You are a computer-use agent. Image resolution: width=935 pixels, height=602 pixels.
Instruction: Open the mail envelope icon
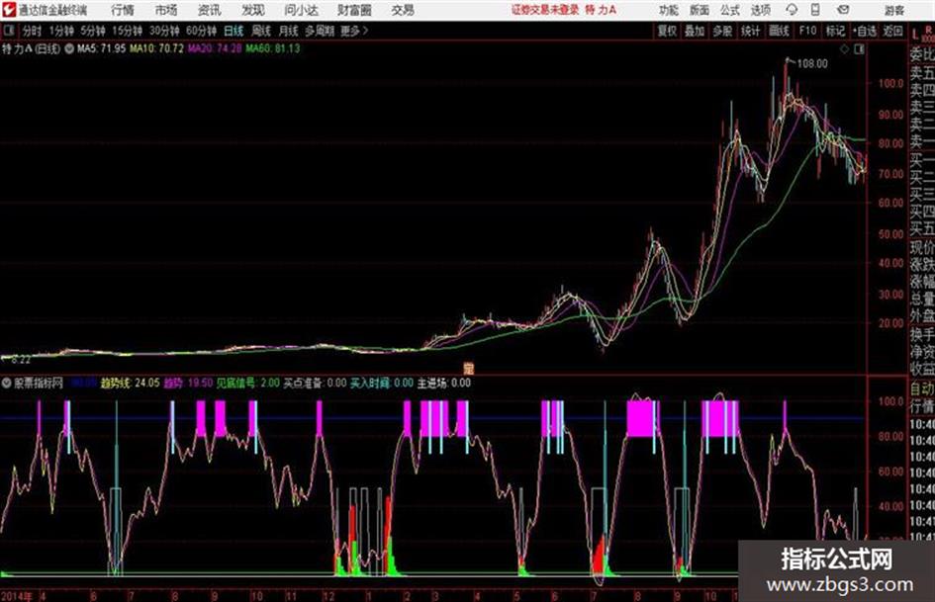[843, 10]
